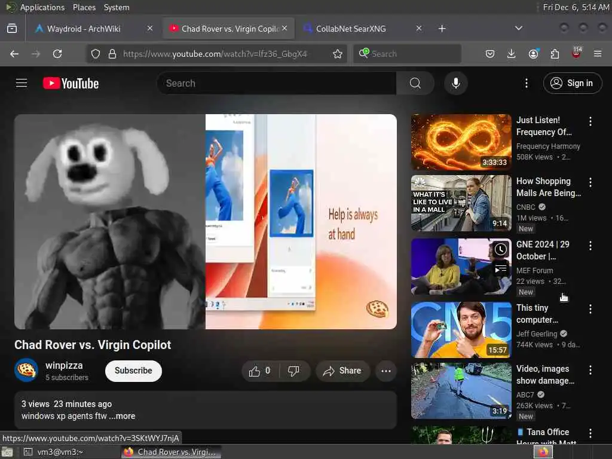Reload the page with the refresh icon
This screenshot has width=612, height=459.
point(57,54)
